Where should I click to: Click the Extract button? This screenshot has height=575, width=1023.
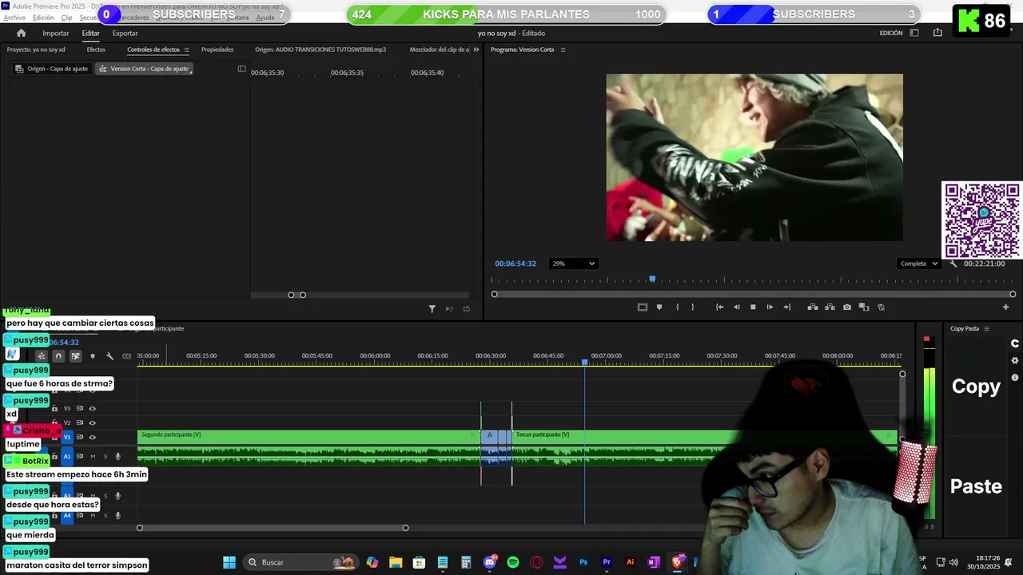(x=830, y=307)
